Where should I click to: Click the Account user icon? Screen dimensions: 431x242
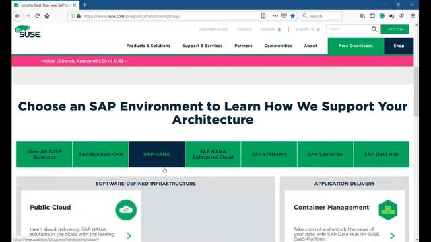[x=279, y=30]
